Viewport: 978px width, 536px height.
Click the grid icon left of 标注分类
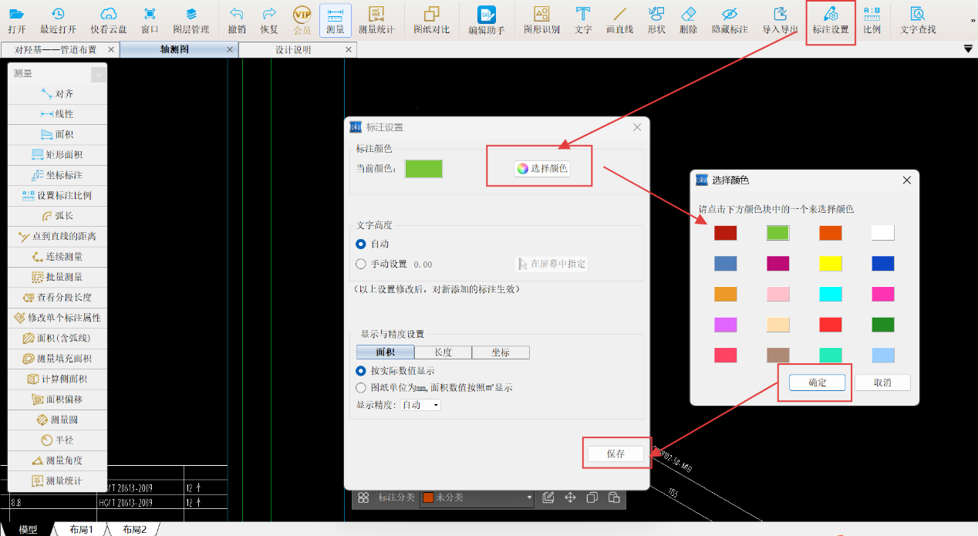[x=363, y=497]
